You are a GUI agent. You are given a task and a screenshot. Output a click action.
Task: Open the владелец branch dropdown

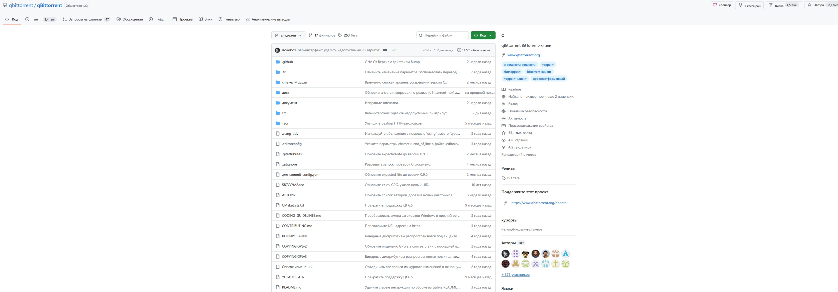pos(288,35)
